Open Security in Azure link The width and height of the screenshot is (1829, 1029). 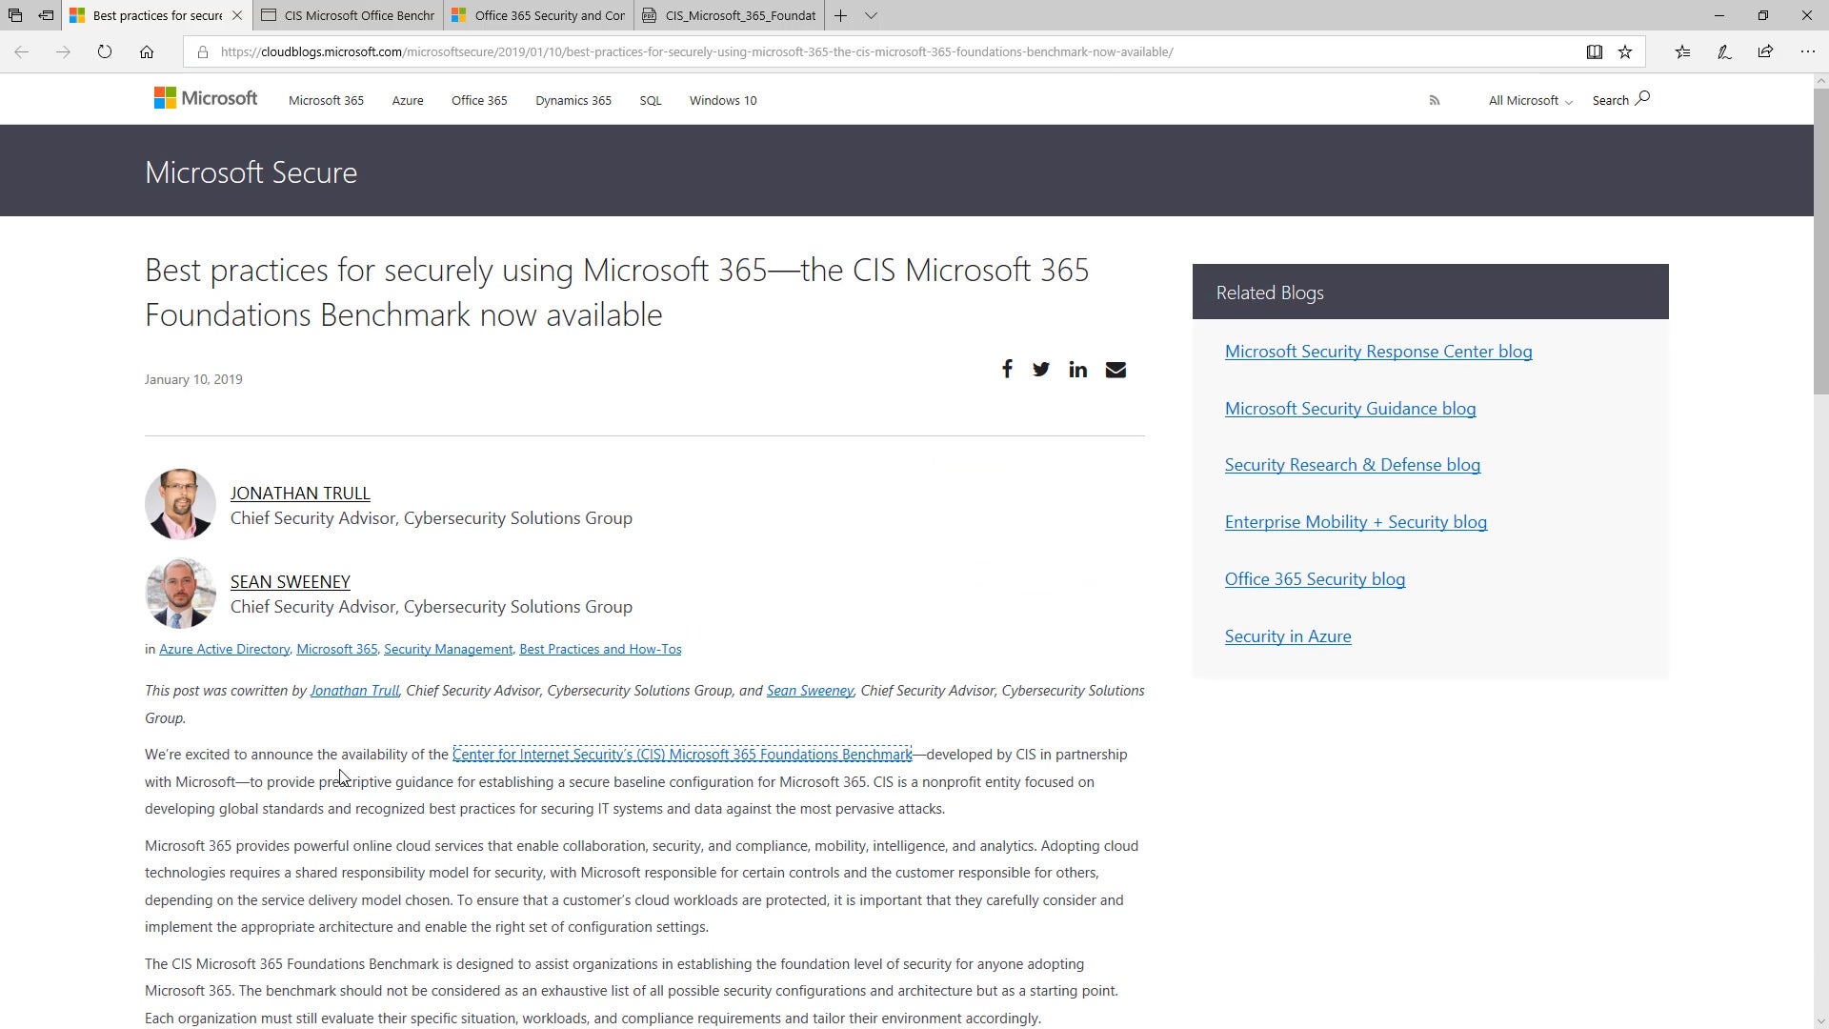point(1288,636)
